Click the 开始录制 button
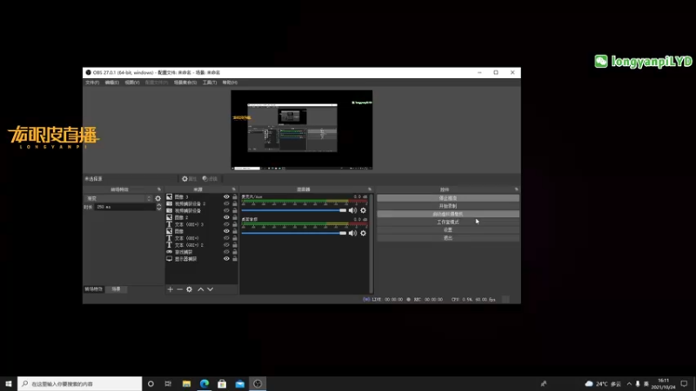The image size is (696, 391). (x=448, y=206)
